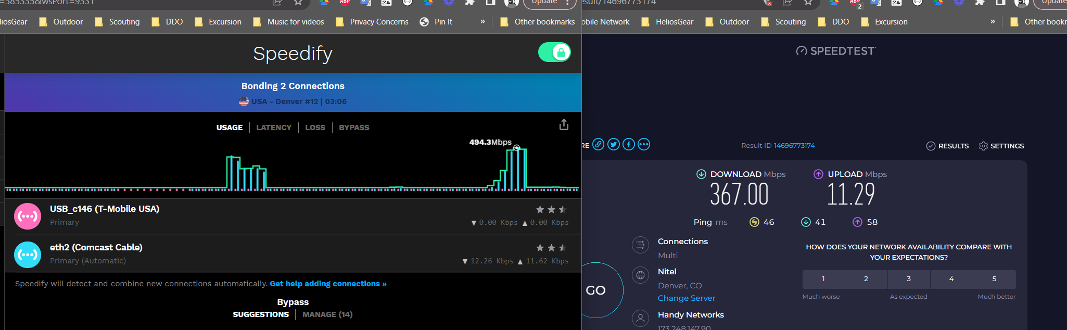This screenshot has height=330, width=1067.
Task: Open the share icon above Speedify usage graph
Action: click(564, 124)
